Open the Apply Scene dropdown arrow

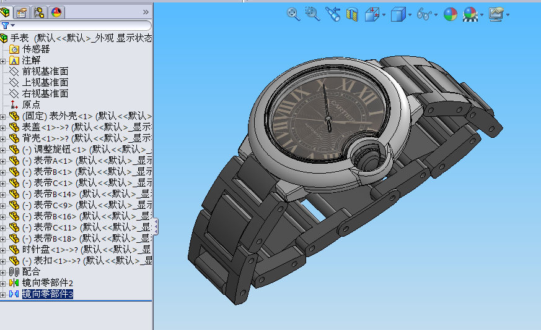point(482,15)
